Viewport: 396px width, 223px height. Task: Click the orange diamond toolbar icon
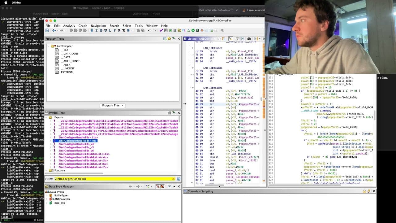pyautogui.click(x=202, y=30)
